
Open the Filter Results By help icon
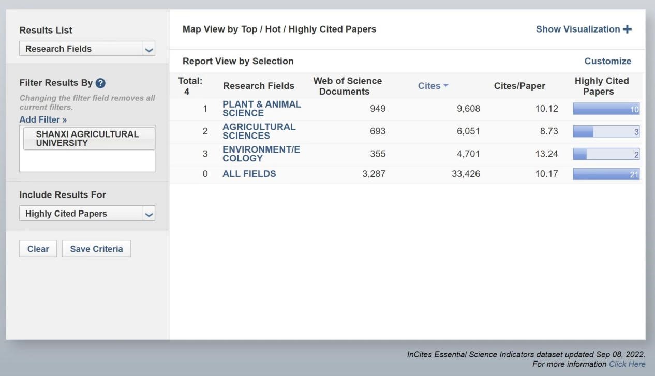pos(101,83)
